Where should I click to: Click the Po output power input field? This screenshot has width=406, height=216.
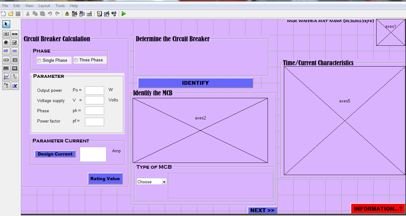pos(94,90)
